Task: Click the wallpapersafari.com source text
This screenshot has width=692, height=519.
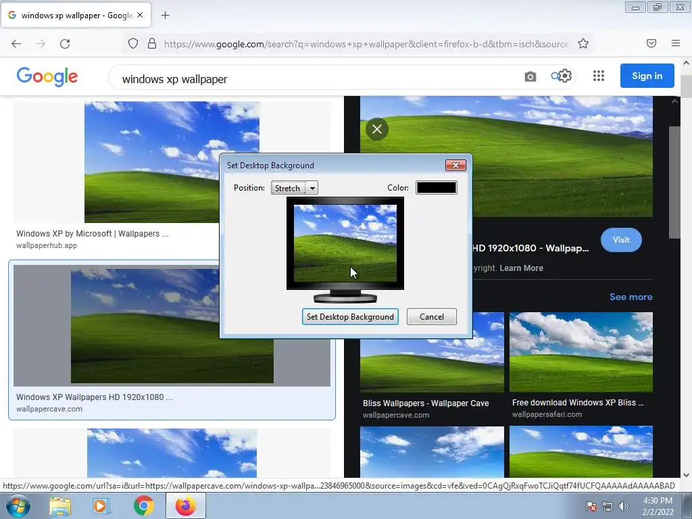Action: 547,414
